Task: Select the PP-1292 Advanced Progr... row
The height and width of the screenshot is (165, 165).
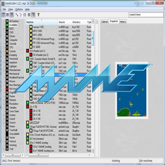Action: coord(58,39)
